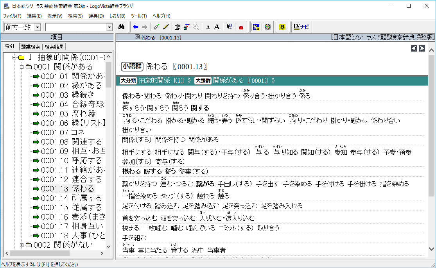This screenshot has height=268, width=436.
Task: Click the small letter A font-size icon
Action: pos(208,27)
